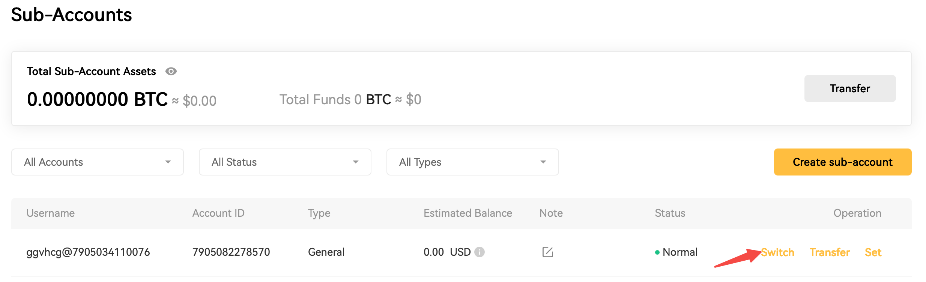
Task: Open the Set link for the sub-account
Action: 873,252
